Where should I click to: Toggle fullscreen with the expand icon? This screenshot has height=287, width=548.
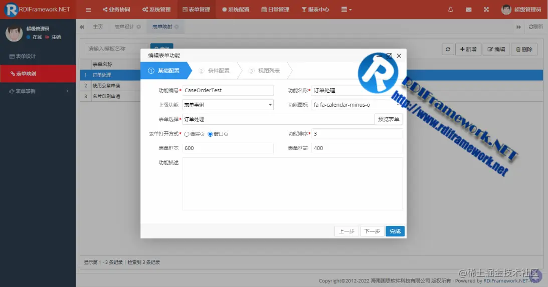486,10
